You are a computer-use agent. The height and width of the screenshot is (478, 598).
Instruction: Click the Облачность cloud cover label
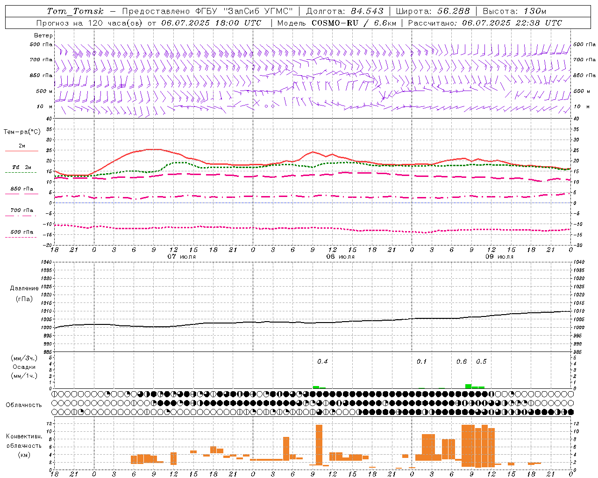pos(24,405)
